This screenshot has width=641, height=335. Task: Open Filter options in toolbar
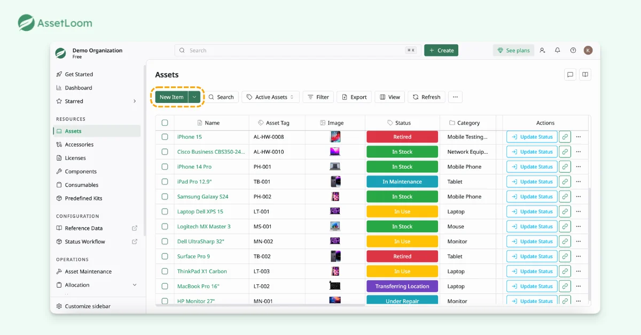coord(318,97)
